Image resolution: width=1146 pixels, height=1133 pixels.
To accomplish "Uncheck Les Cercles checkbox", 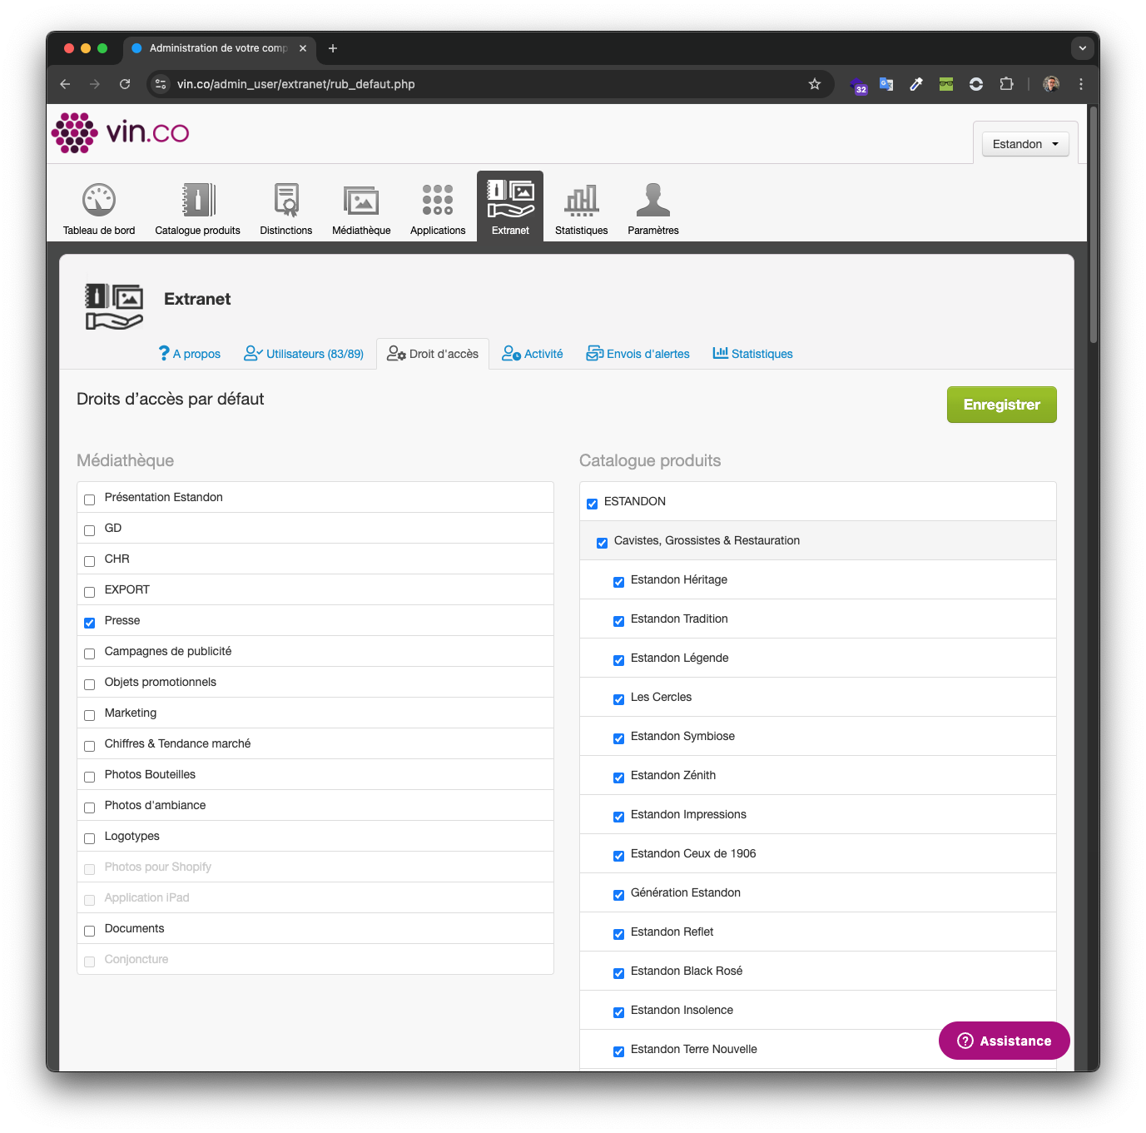I will click(x=619, y=699).
